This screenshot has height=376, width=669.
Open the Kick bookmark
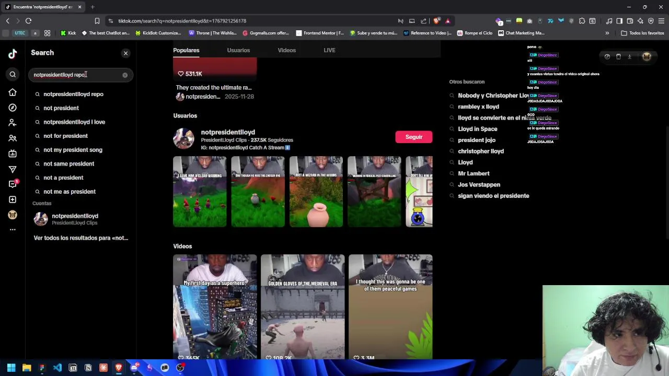click(68, 33)
